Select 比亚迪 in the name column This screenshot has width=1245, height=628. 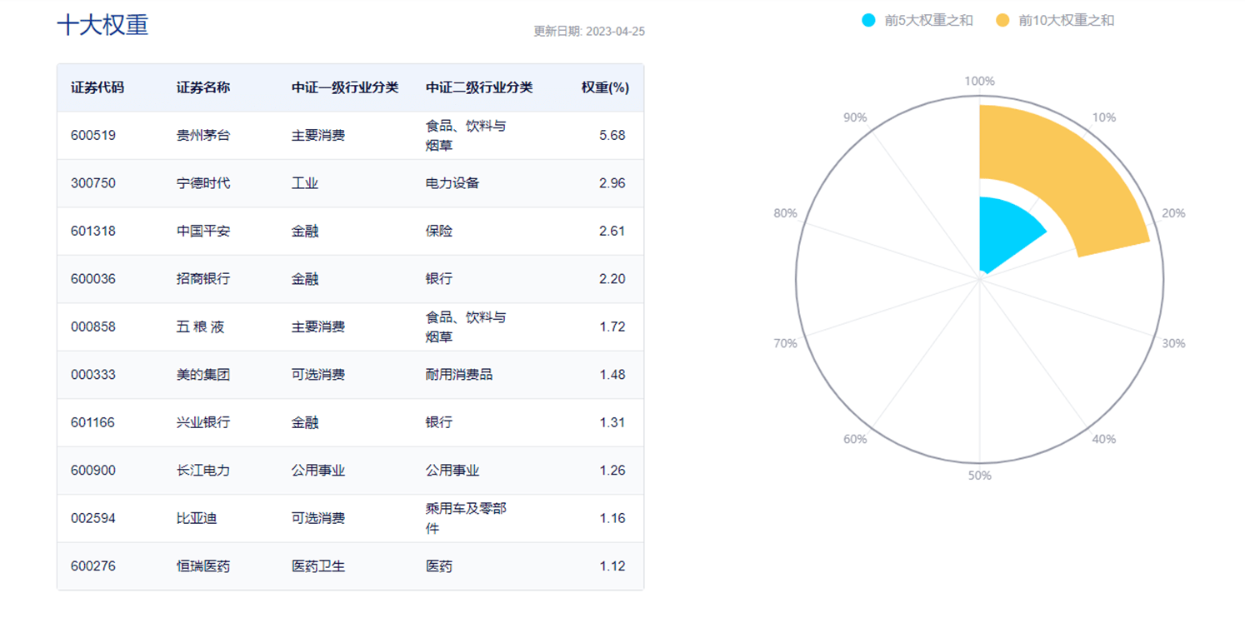(197, 518)
